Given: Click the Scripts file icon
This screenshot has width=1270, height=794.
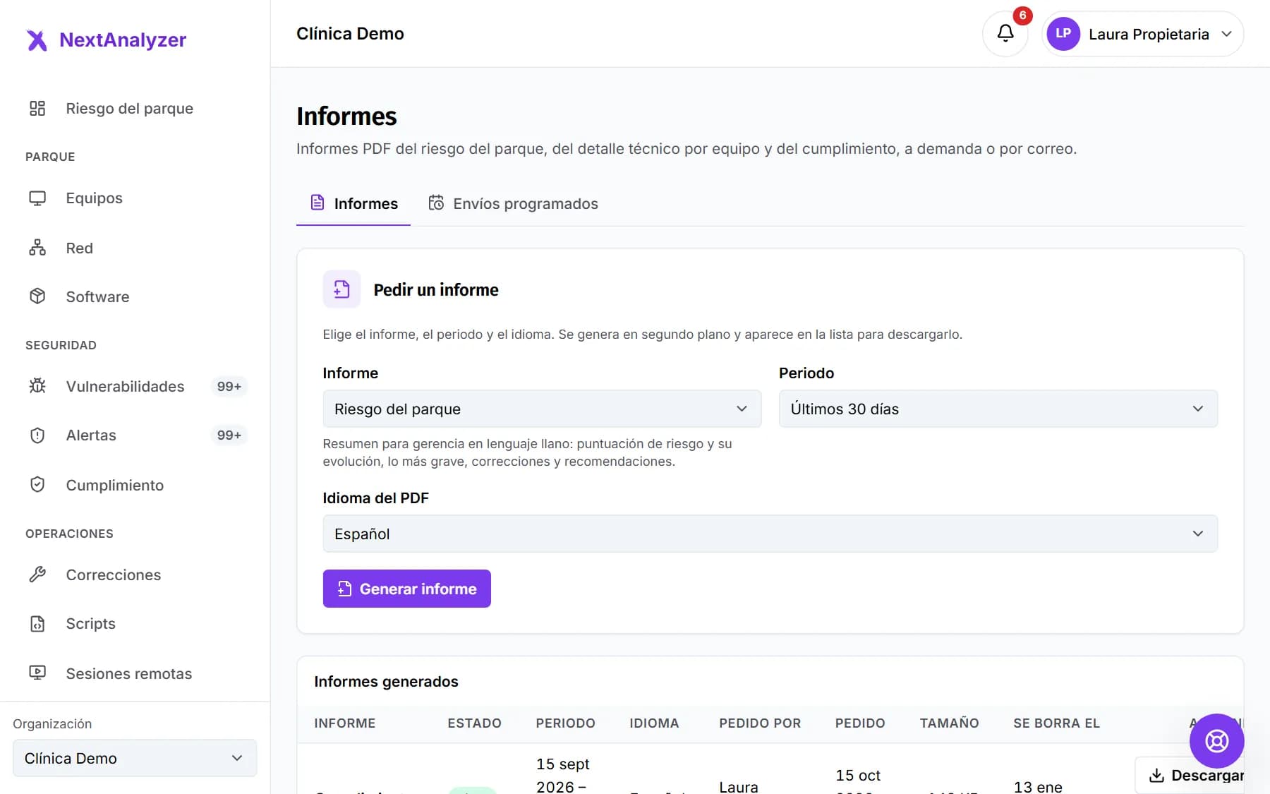Looking at the screenshot, I should click(37, 624).
